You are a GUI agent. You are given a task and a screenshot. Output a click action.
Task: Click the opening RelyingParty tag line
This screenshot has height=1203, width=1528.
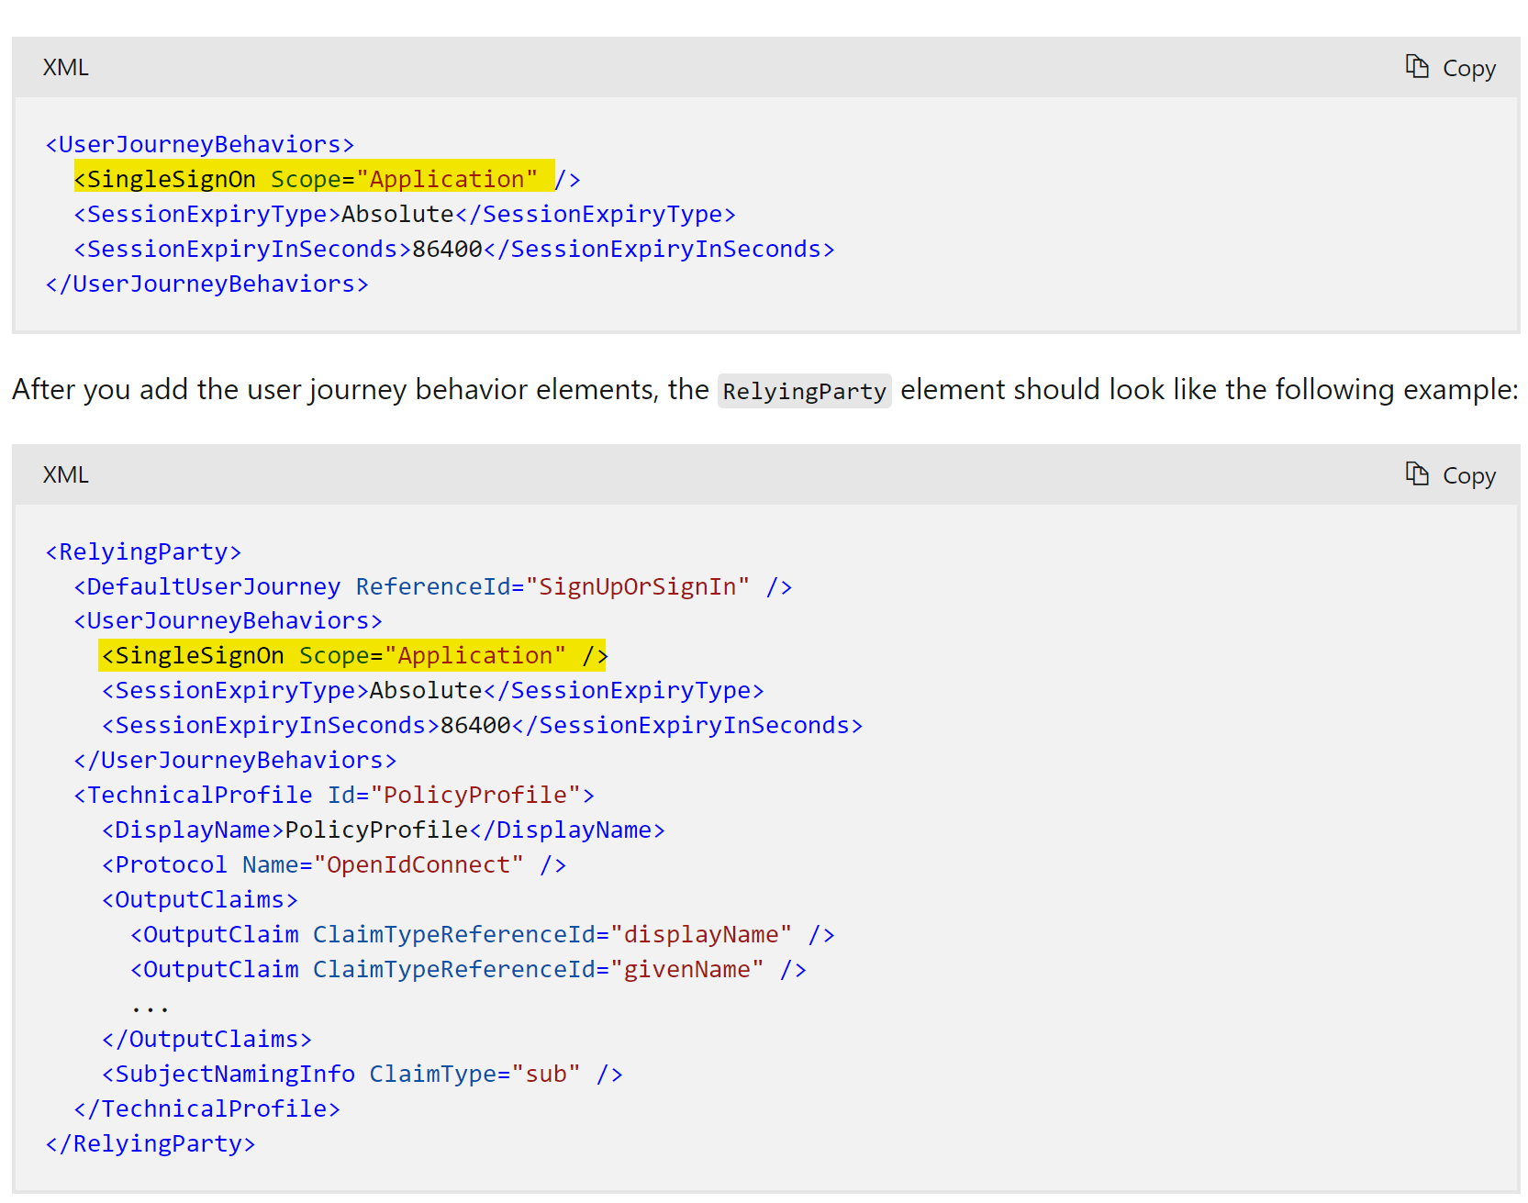[x=144, y=551]
